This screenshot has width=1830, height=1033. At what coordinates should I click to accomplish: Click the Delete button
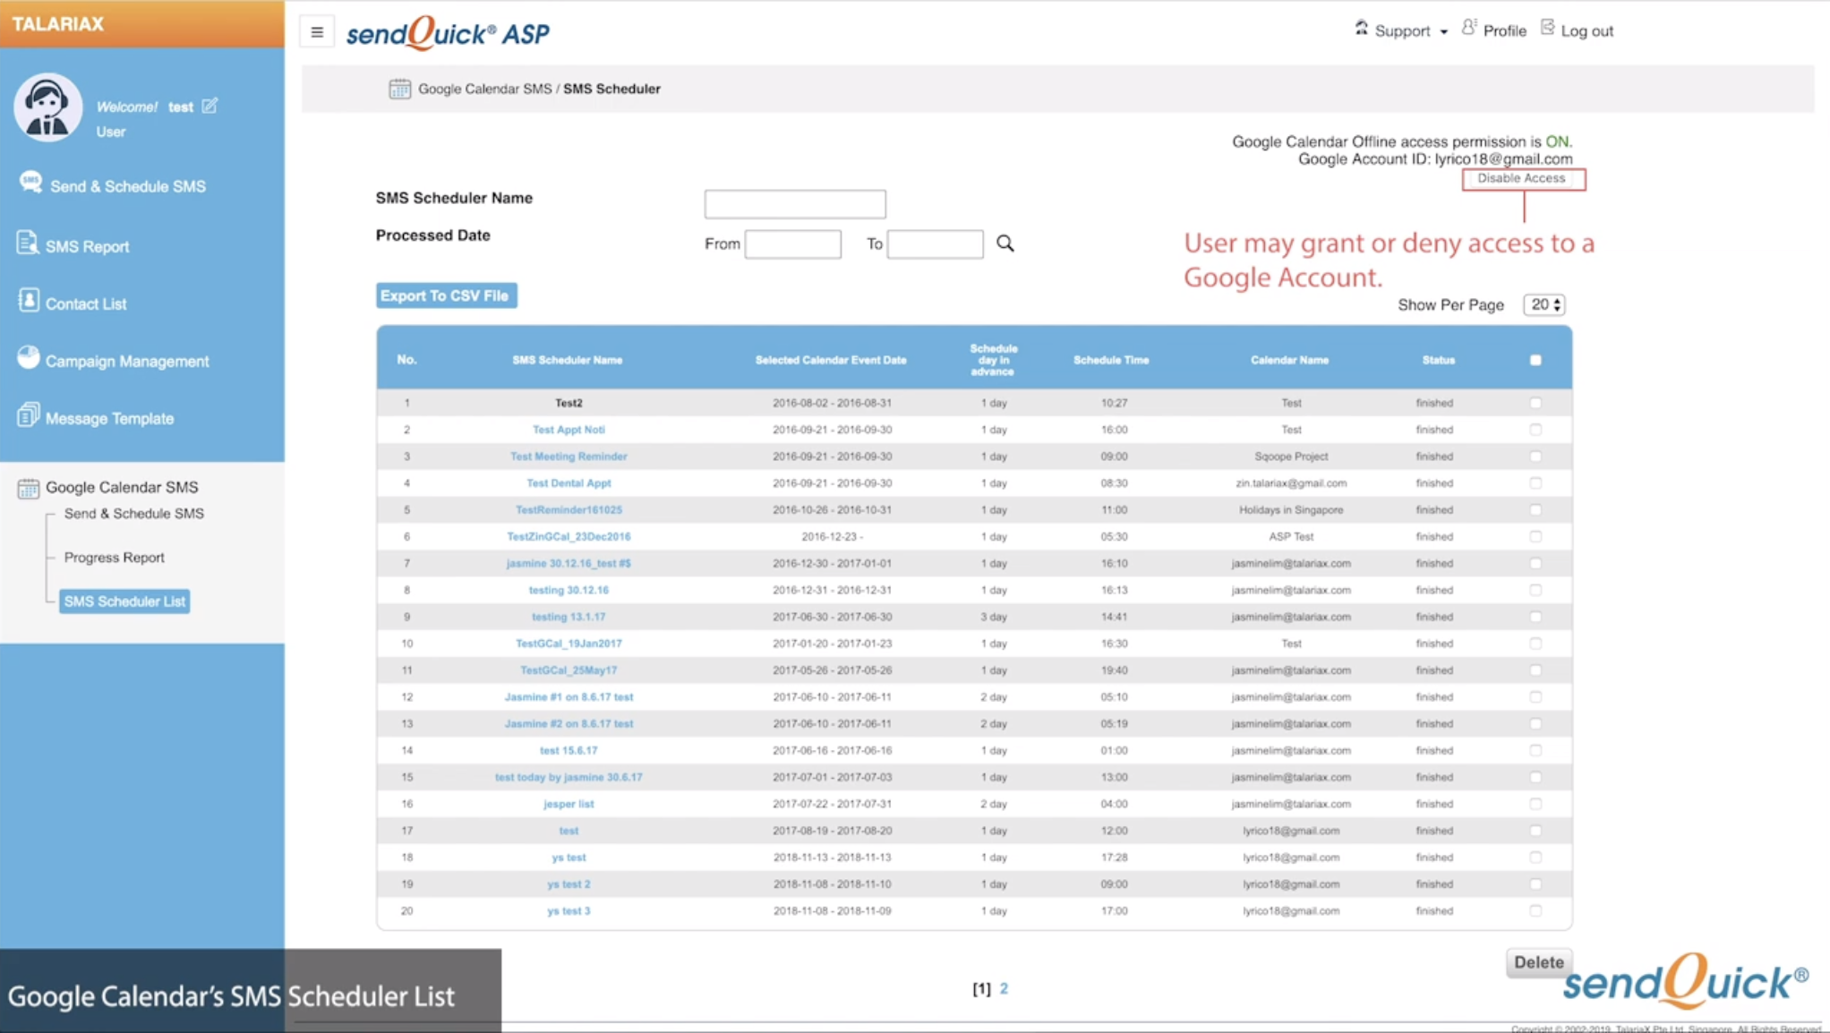pos(1538,962)
